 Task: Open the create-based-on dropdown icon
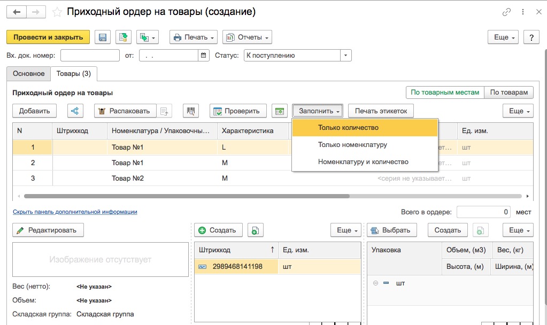(x=148, y=37)
